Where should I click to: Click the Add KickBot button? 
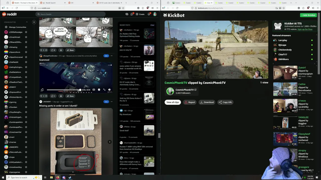[x=308, y=15]
